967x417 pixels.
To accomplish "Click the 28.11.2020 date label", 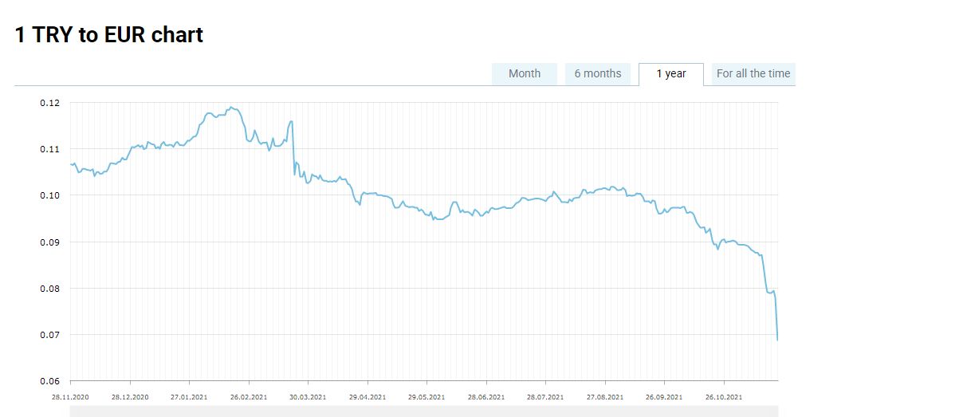I will (71, 396).
